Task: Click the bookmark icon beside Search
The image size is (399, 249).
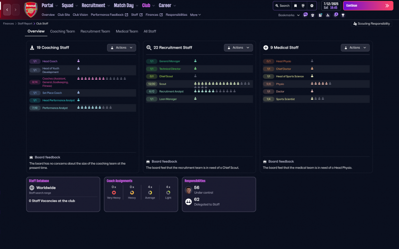Action: [x=295, y=6]
